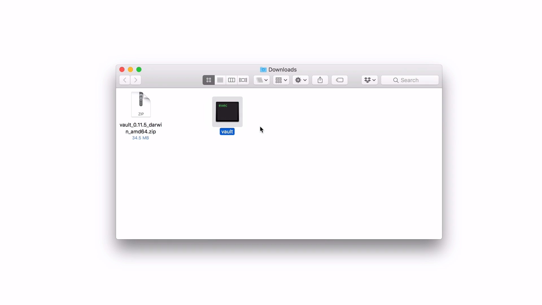This screenshot has width=542, height=305.
Task: Click in the Search field
Action: click(x=410, y=80)
